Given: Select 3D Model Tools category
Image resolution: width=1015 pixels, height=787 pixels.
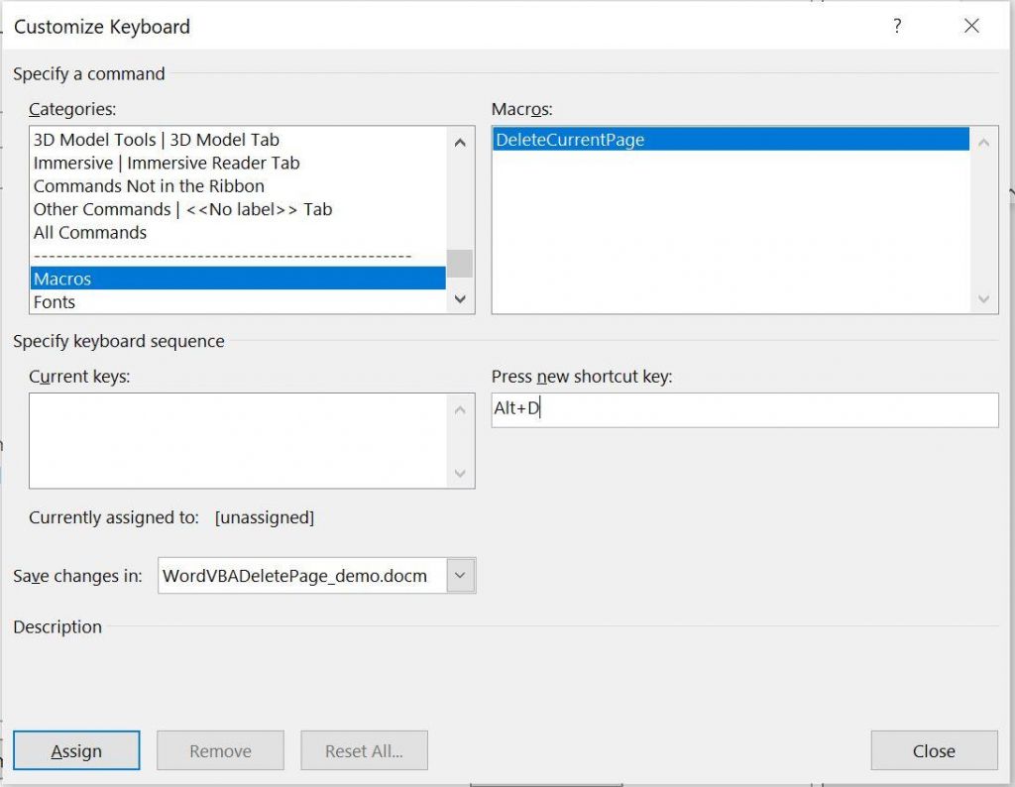Looking at the screenshot, I should [x=151, y=140].
